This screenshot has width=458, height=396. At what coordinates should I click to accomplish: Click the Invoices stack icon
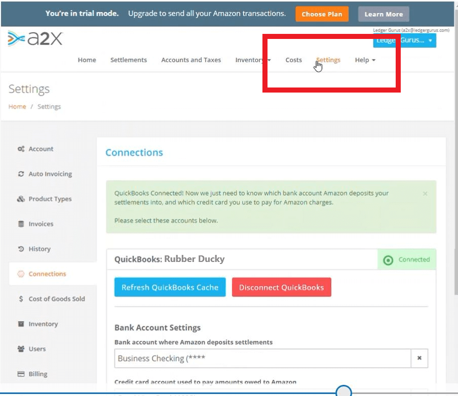tap(21, 224)
